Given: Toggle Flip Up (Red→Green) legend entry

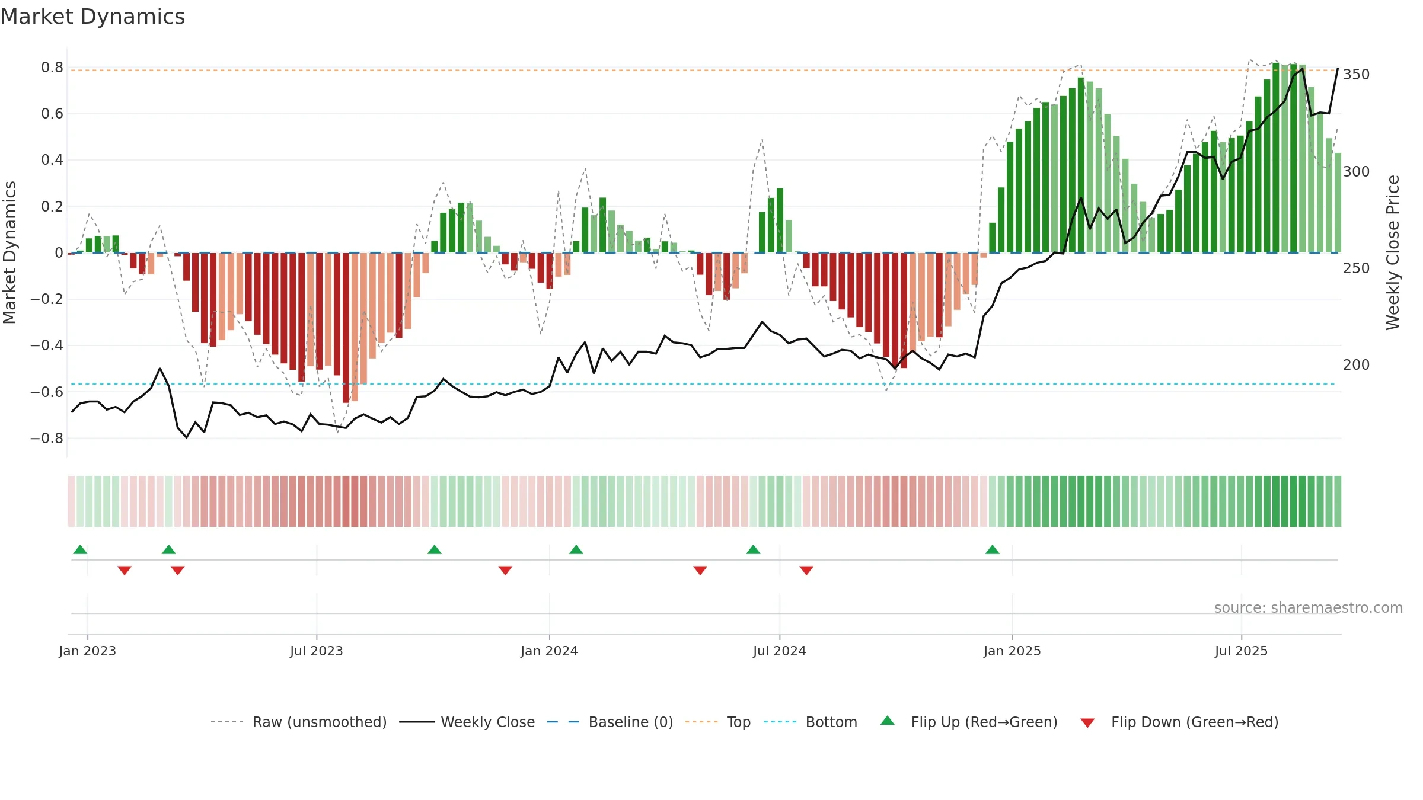Looking at the screenshot, I should tap(969, 722).
